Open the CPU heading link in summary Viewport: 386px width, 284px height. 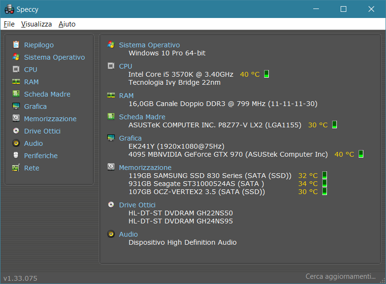126,66
